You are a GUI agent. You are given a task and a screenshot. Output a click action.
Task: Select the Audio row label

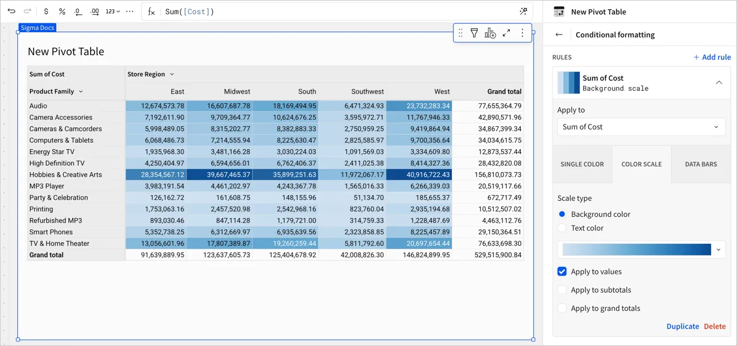coord(38,106)
